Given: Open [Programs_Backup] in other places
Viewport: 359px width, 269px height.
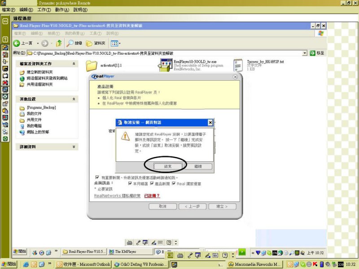Looking at the screenshot, I should [x=41, y=108].
